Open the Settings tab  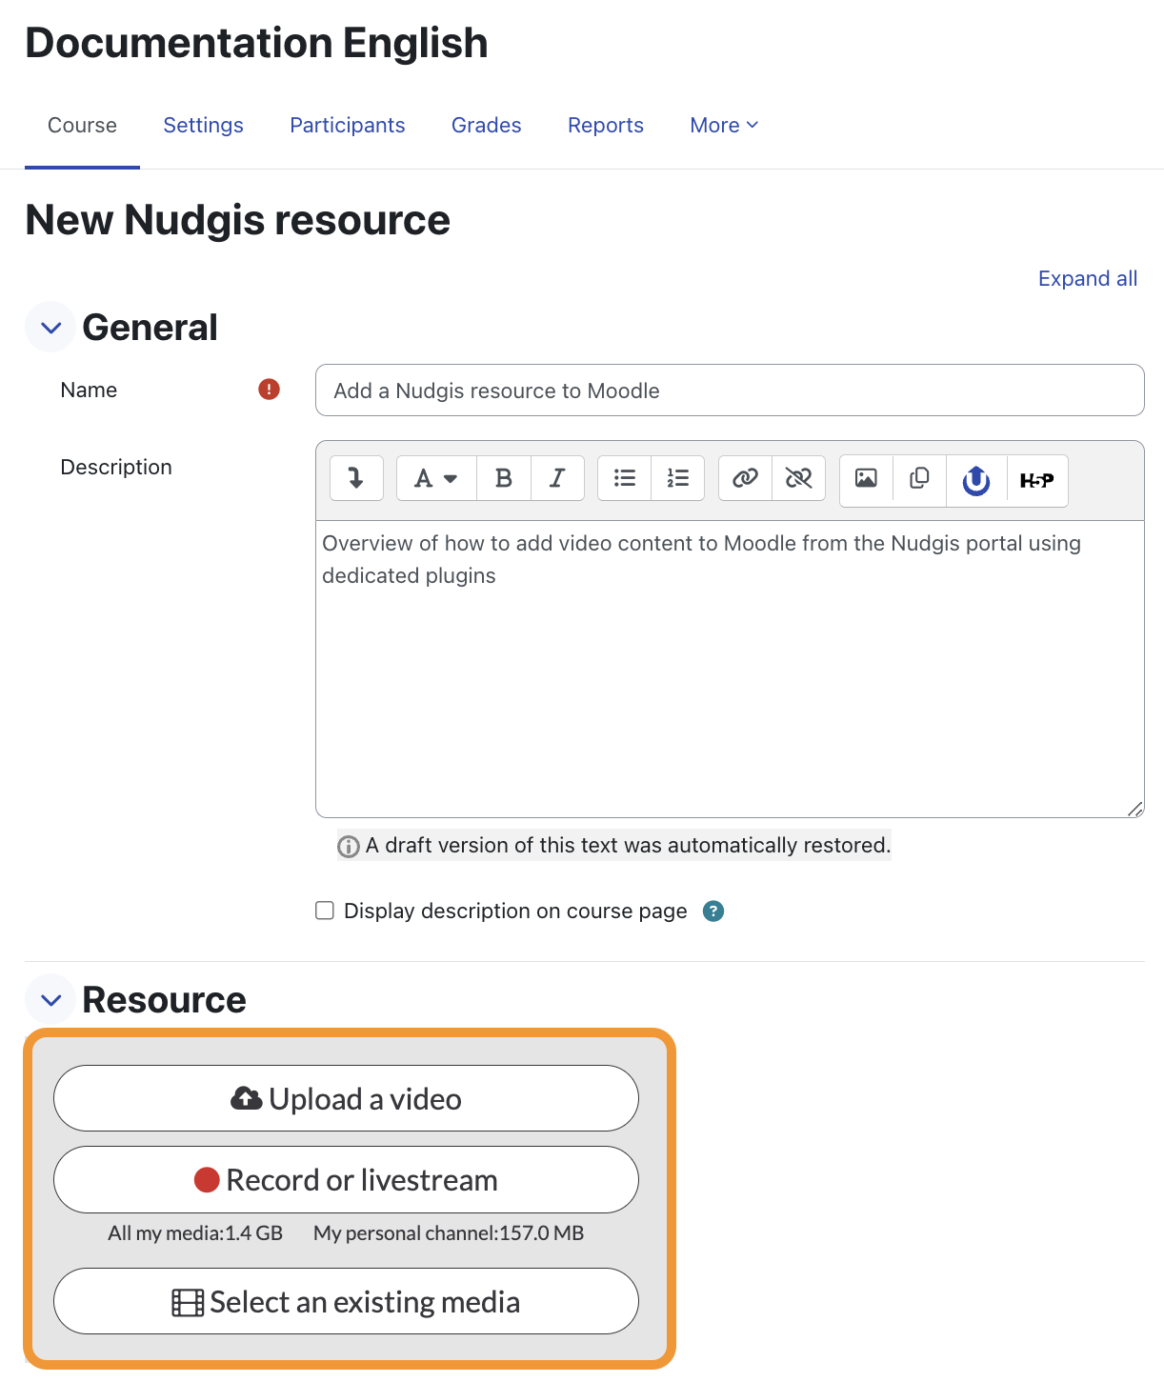203,125
